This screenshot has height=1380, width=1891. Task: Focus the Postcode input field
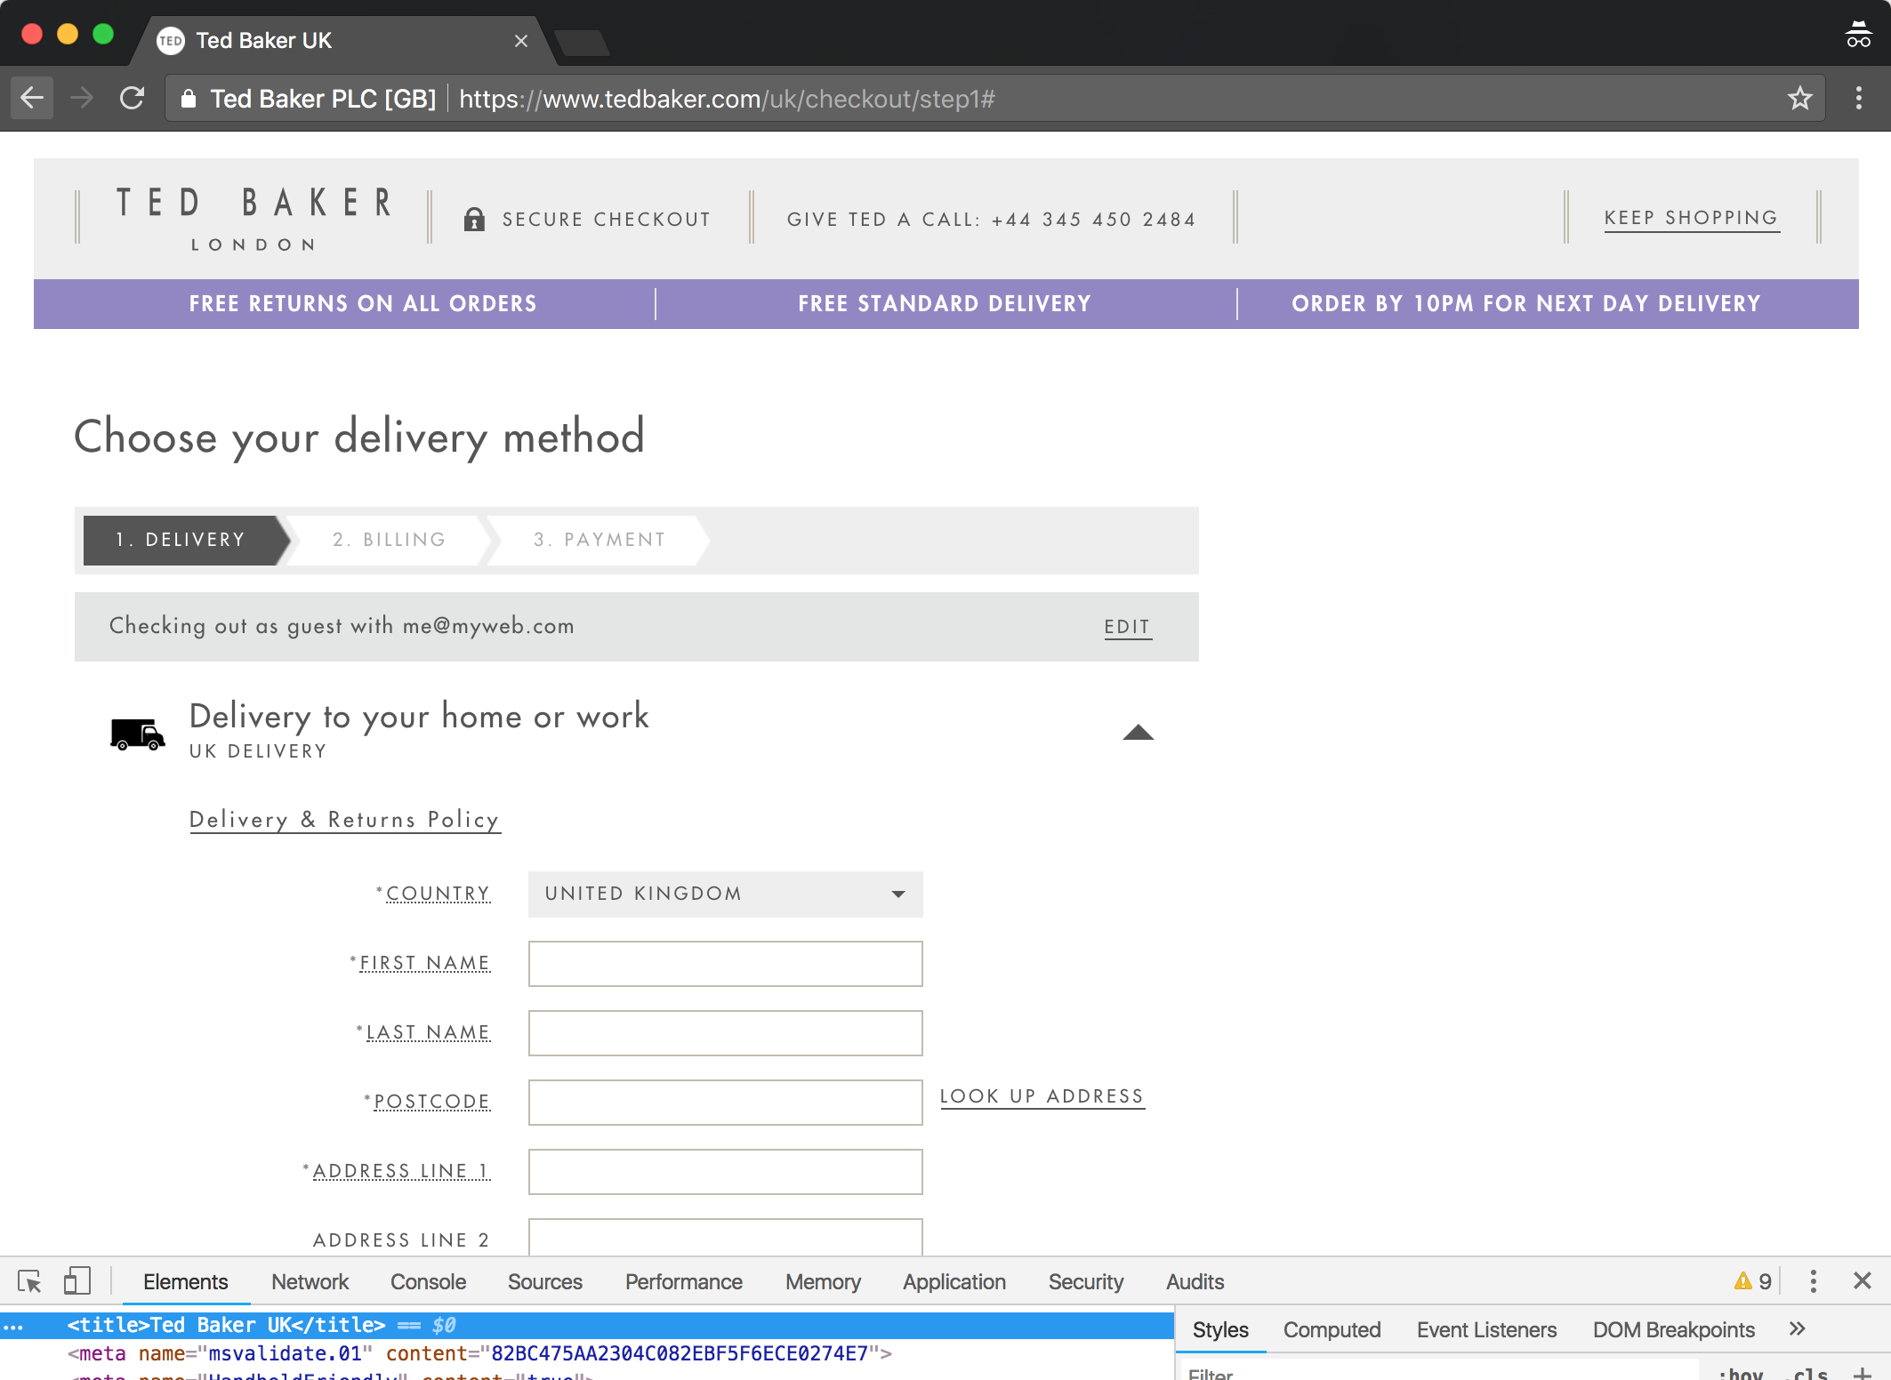click(726, 1103)
